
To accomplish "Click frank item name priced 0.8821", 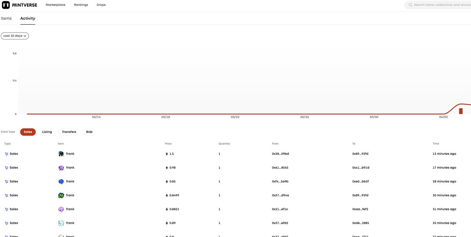I will point(70,209).
